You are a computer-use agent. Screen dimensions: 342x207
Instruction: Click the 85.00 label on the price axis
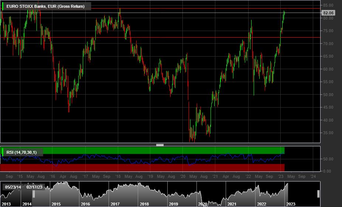tap(328, 5)
